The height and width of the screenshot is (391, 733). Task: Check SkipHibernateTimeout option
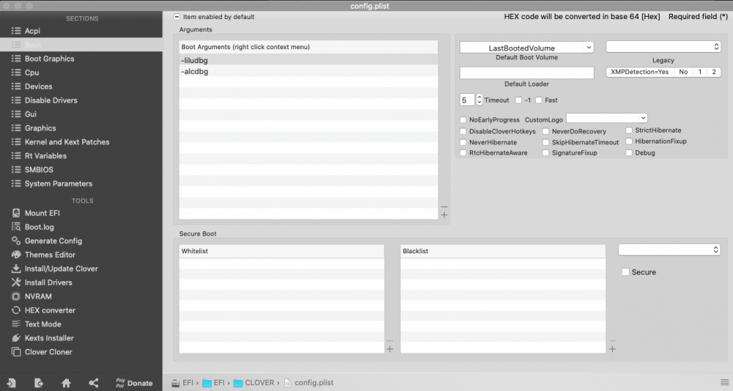[x=545, y=142]
